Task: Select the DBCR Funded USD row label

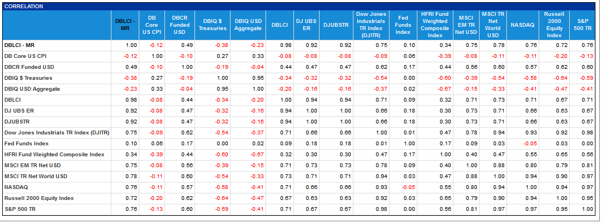Action: tap(29, 67)
